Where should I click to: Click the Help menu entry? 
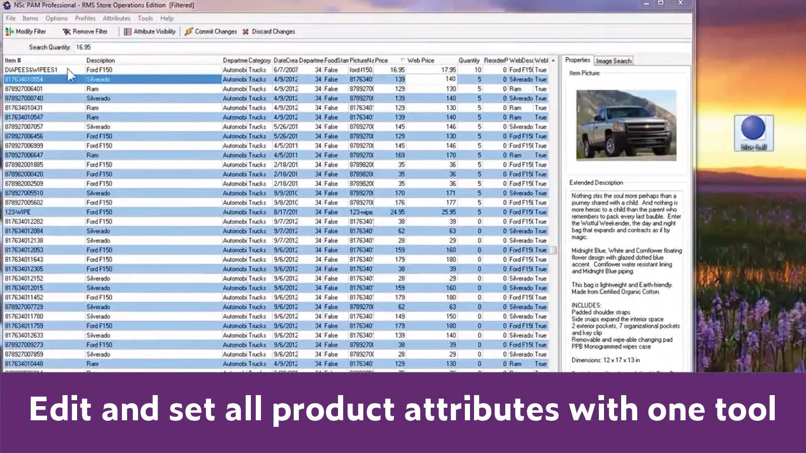coord(166,18)
